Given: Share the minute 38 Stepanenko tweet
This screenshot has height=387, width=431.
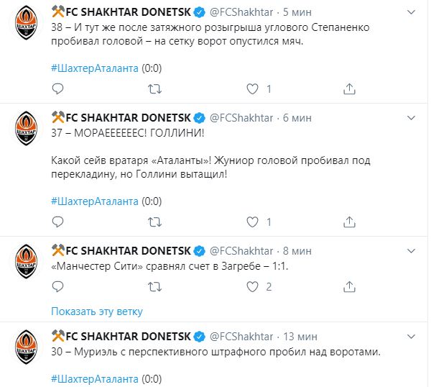Looking at the screenshot, I should click(349, 89).
